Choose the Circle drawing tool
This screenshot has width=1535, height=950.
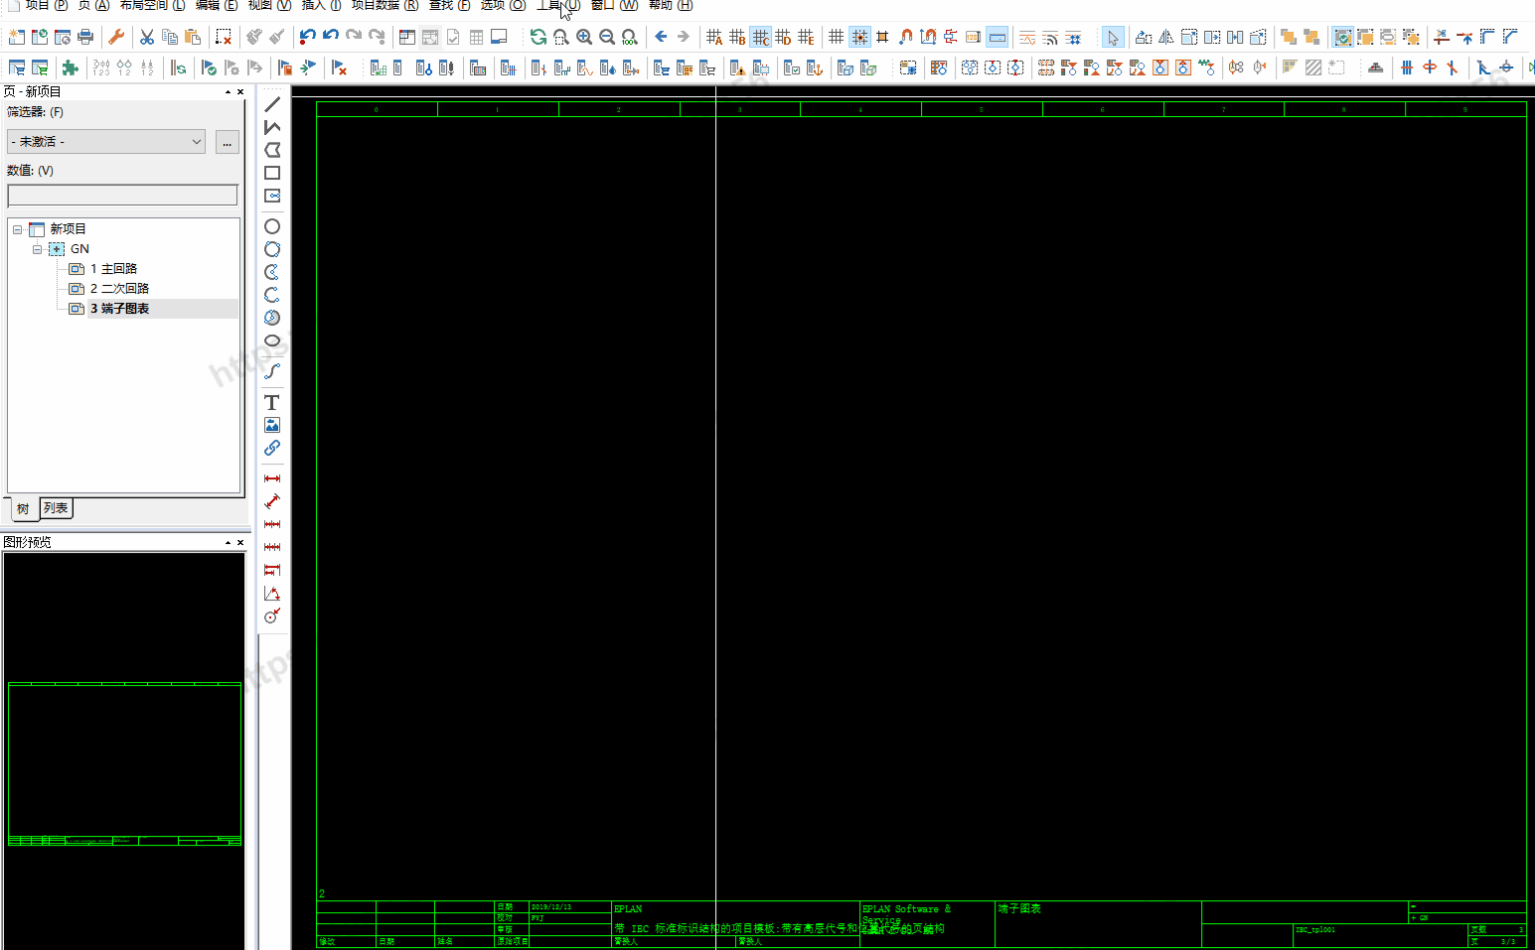click(x=272, y=226)
